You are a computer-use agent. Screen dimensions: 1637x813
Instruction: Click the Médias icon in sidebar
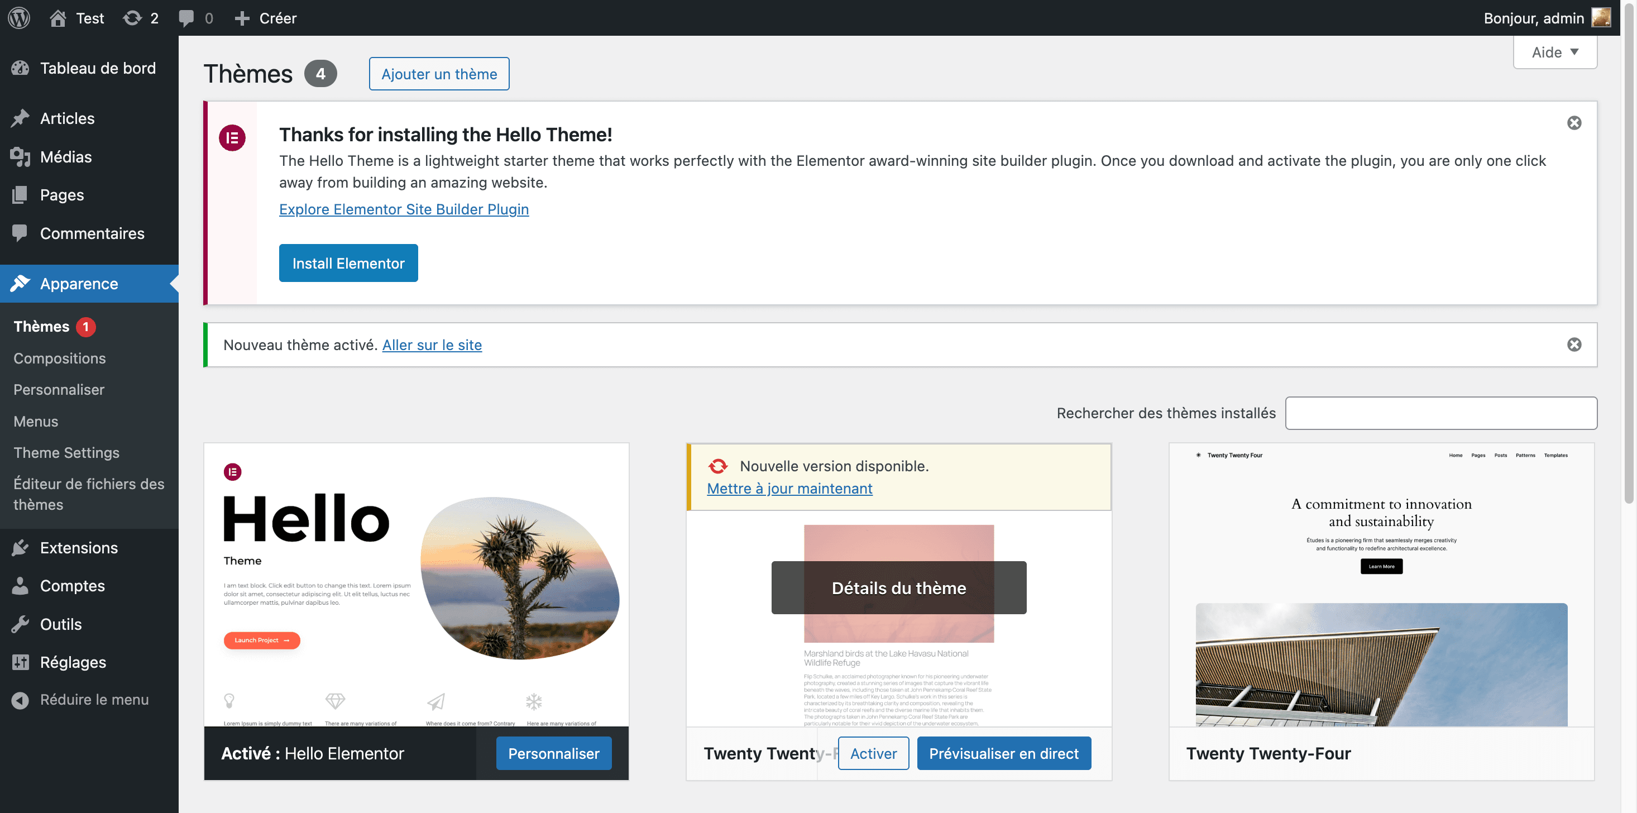click(x=20, y=157)
